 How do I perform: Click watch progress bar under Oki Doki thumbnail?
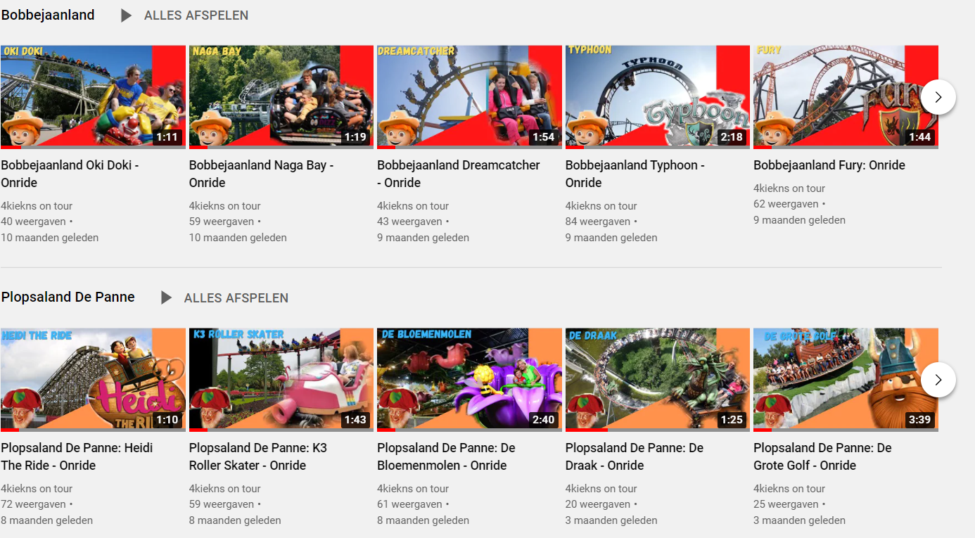coord(93,148)
